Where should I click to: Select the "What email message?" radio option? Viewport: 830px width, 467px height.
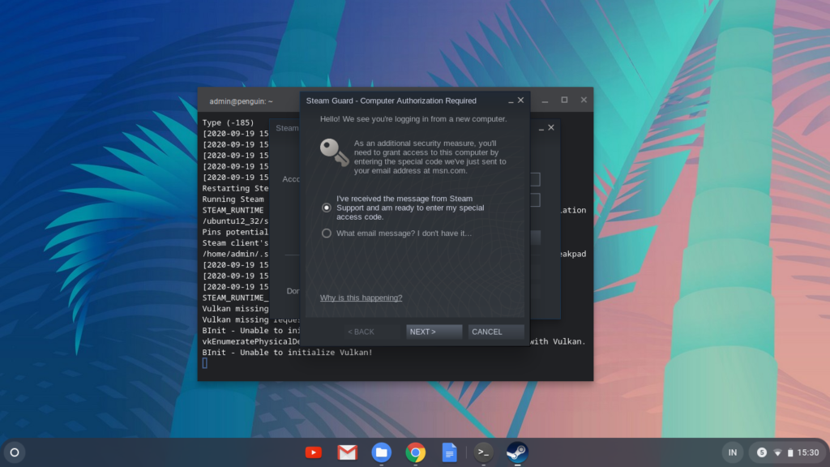327,233
